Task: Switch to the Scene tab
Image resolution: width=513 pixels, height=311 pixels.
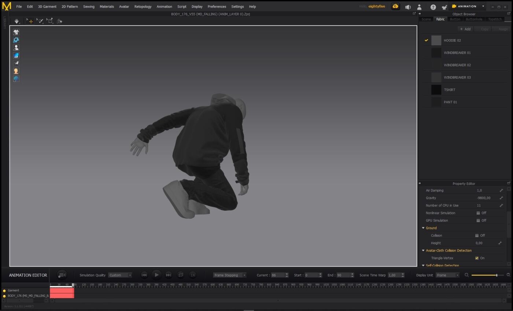Action: click(x=426, y=19)
